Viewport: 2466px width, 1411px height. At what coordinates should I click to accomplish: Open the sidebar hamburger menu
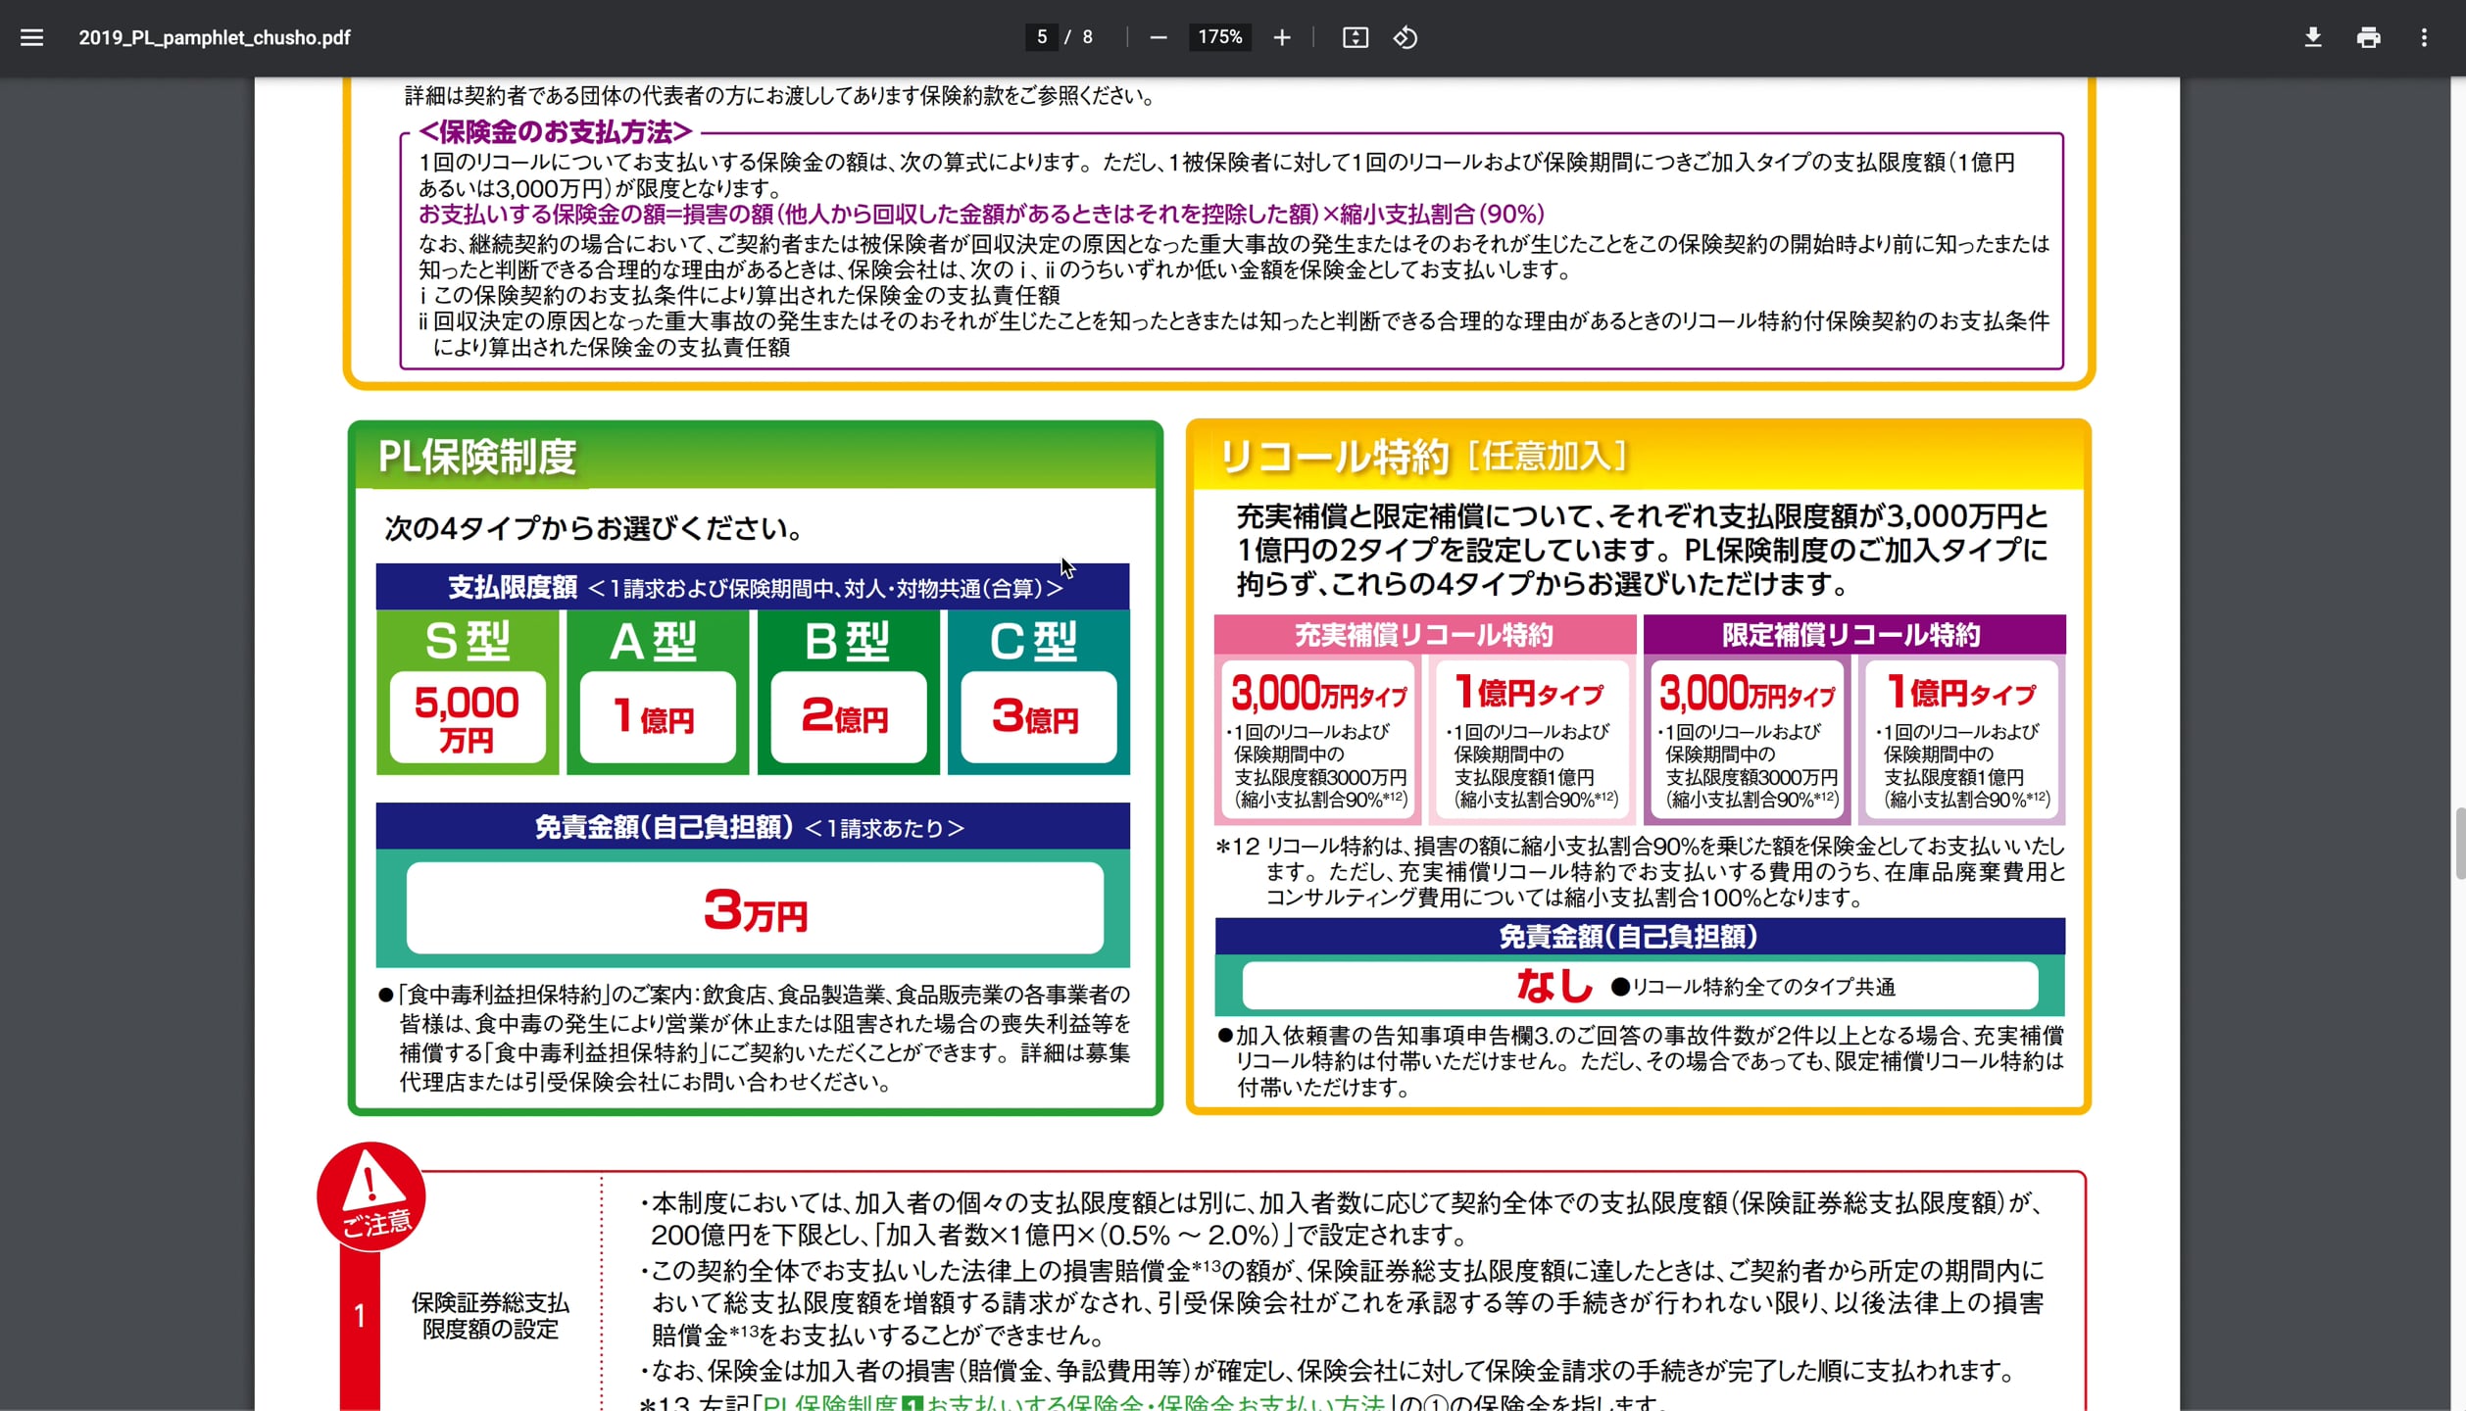pyautogui.click(x=31, y=37)
